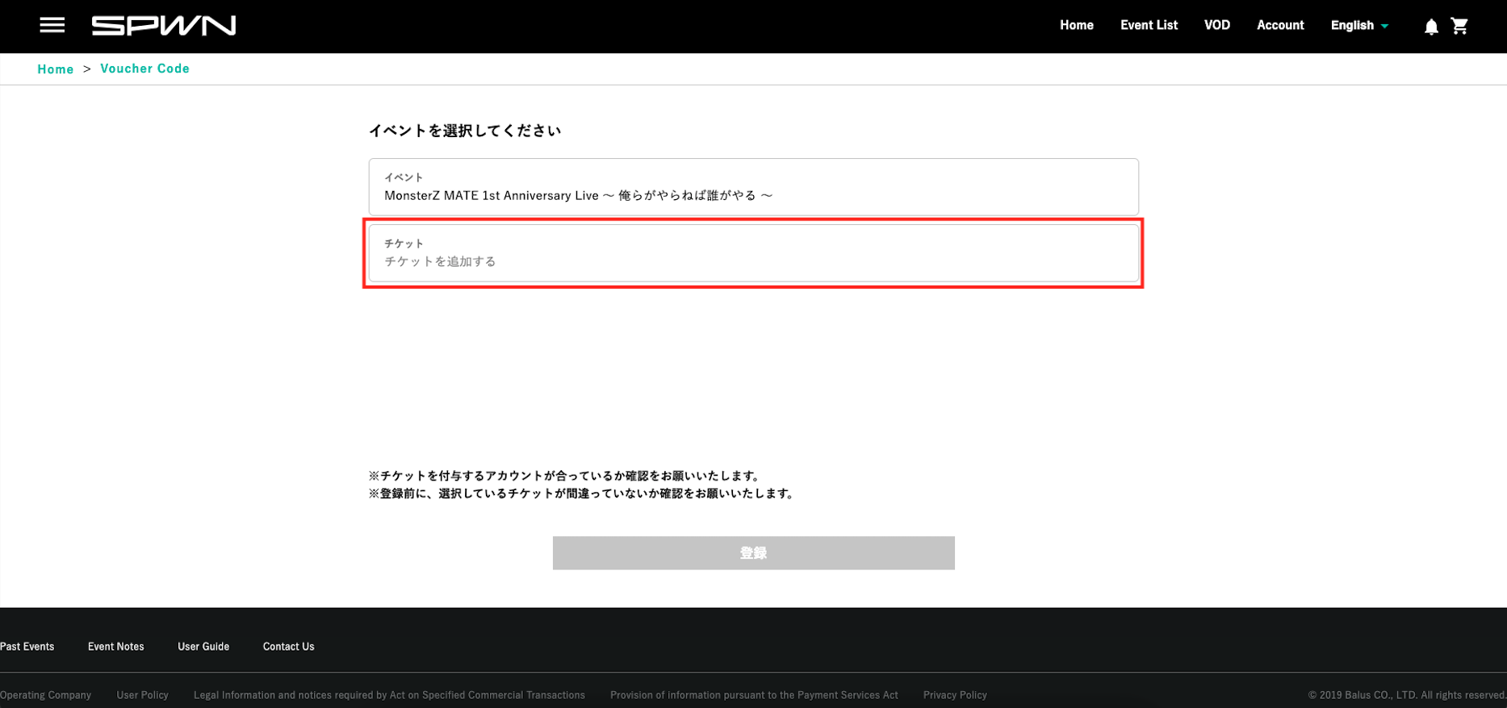Click the Home breadcrumb link
This screenshot has height=708, width=1507.
point(56,69)
